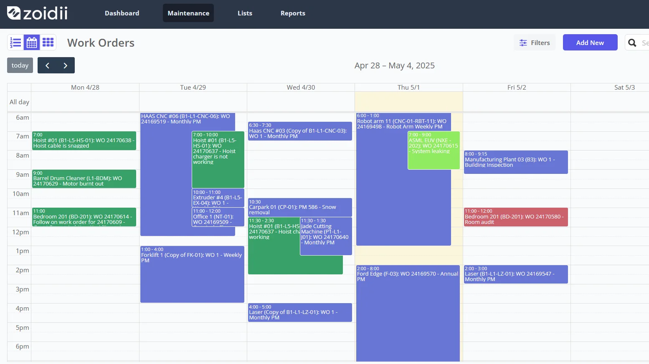Screen dimensions: 649x364
Task: Click the Thu 5/1 column header
Action: tap(408, 87)
